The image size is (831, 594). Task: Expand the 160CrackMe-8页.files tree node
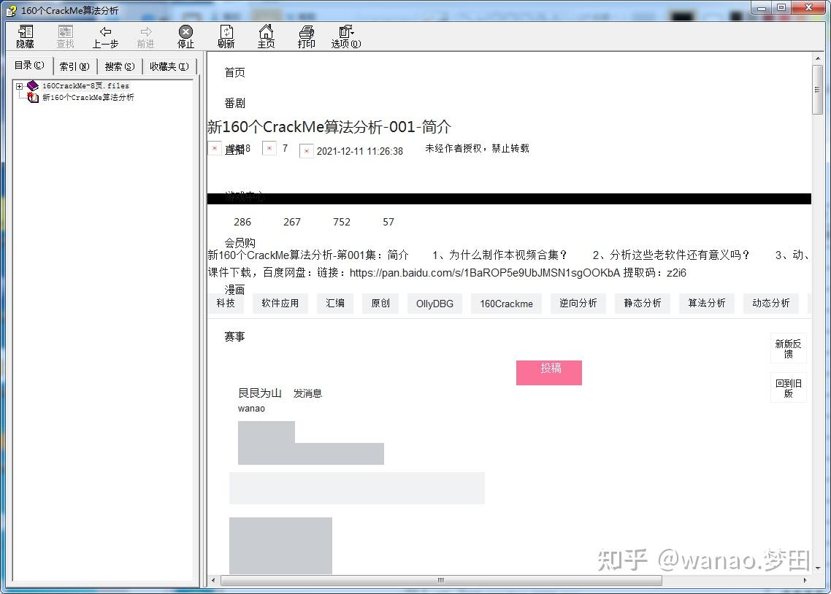pos(18,85)
